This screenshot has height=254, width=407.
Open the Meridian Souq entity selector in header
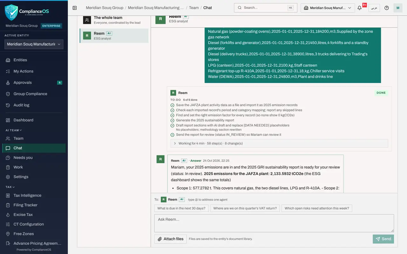pos(328,8)
